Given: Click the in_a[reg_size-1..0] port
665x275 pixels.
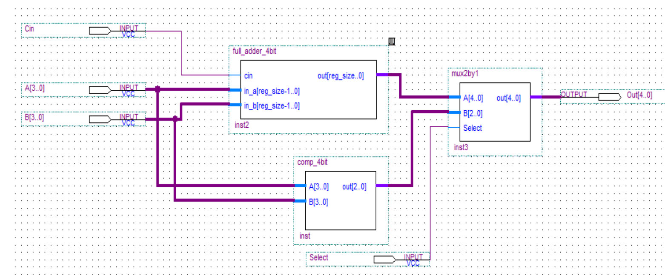Looking at the screenshot, I should [272, 91].
